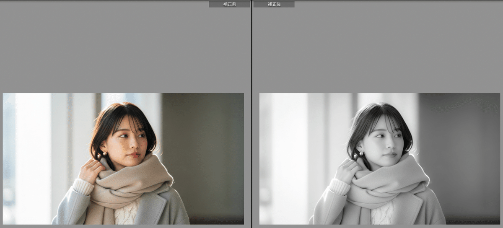Click the bright window in the after image
Image resolution: width=503 pixels, height=228 pixels.
click(x=289, y=155)
